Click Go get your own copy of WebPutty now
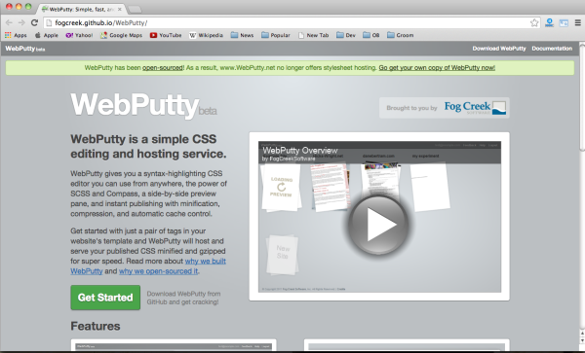 (437, 68)
